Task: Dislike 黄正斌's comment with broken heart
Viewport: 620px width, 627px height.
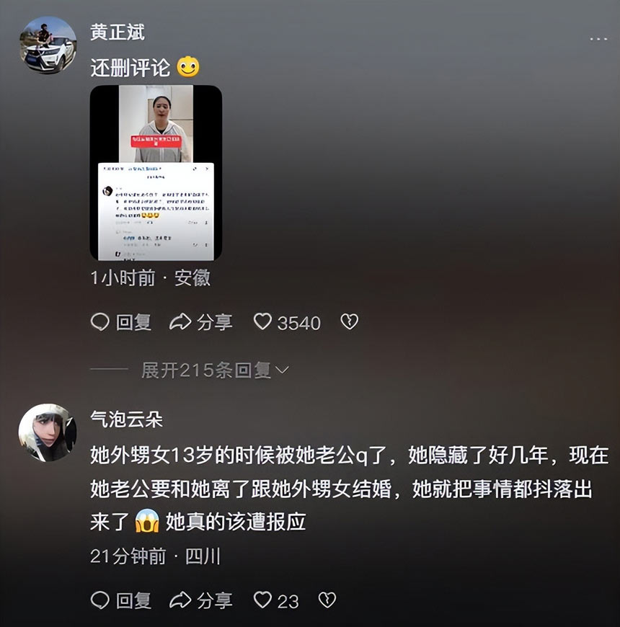Action: click(349, 321)
